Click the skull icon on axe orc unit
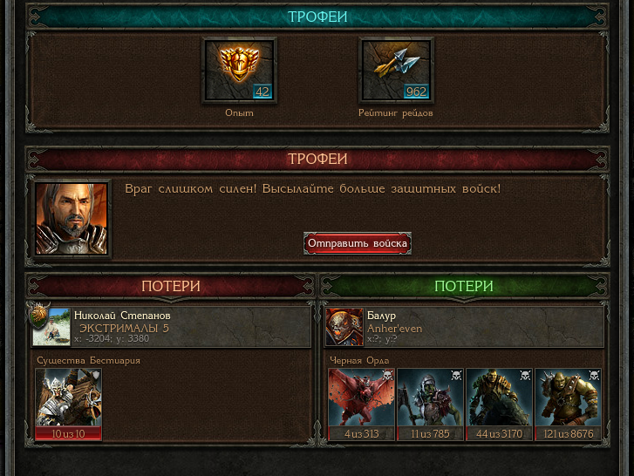634x476 pixels. (456, 376)
